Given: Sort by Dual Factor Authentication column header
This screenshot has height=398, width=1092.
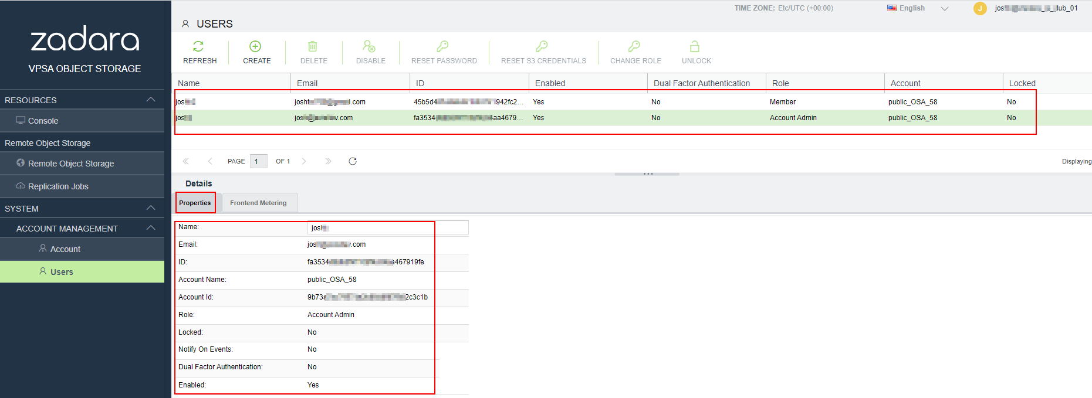Looking at the screenshot, I should pyautogui.click(x=707, y=83).
